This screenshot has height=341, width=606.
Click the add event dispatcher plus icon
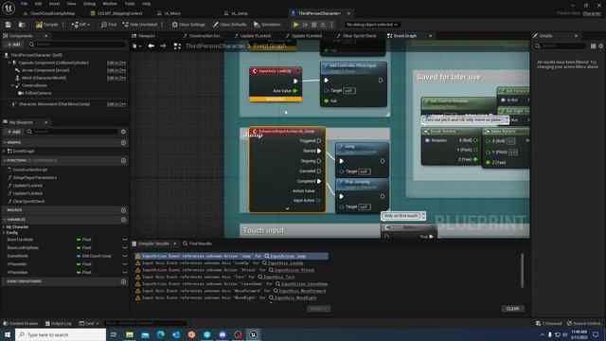(123, 281)
